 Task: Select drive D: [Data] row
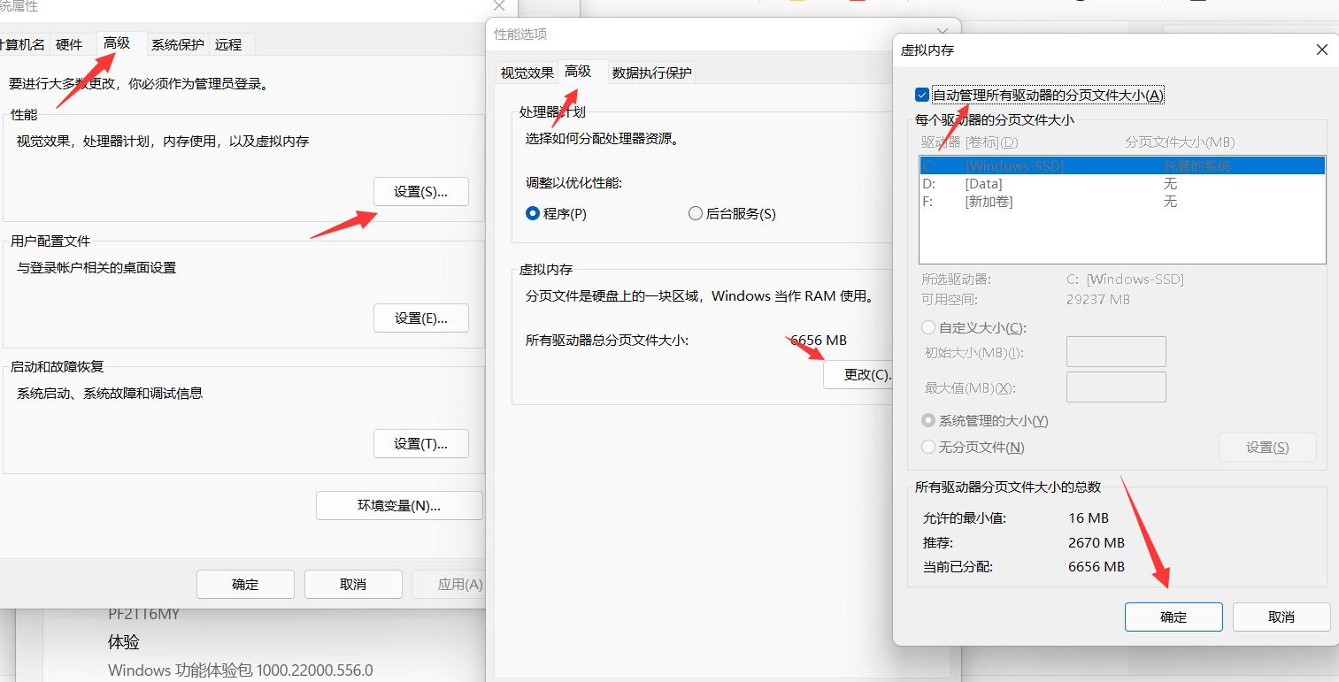[x=1122, y=184]
